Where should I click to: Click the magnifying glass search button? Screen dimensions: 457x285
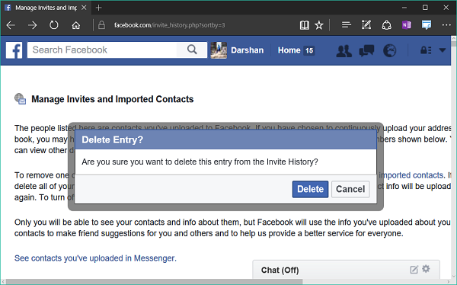point(192,50)
